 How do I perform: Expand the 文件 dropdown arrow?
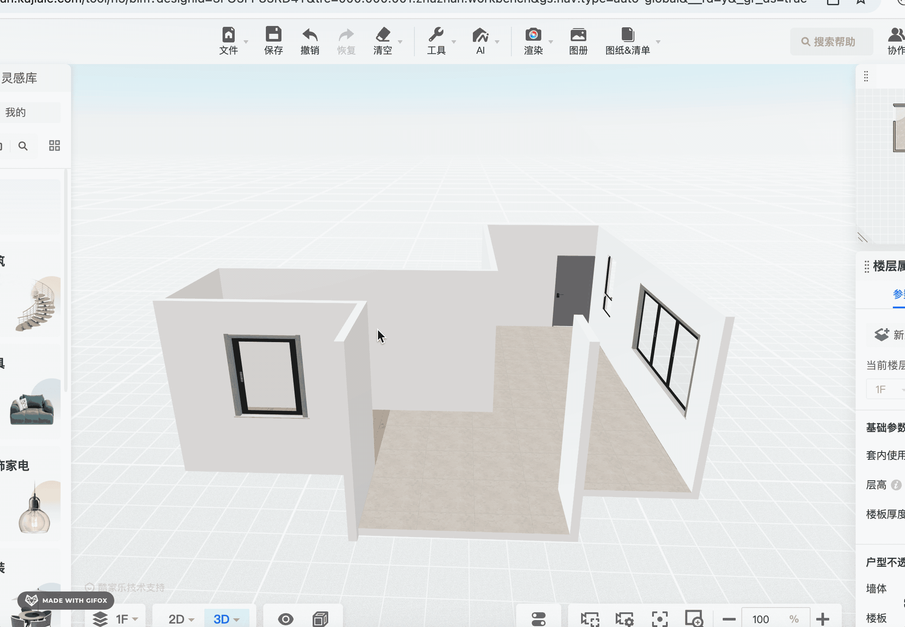point(246,42)
